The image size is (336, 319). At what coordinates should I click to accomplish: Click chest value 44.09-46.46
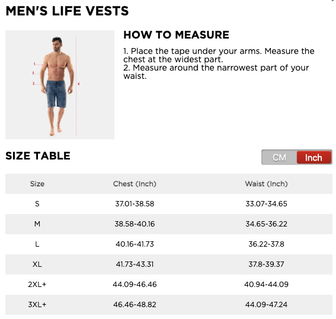(135, 284)
